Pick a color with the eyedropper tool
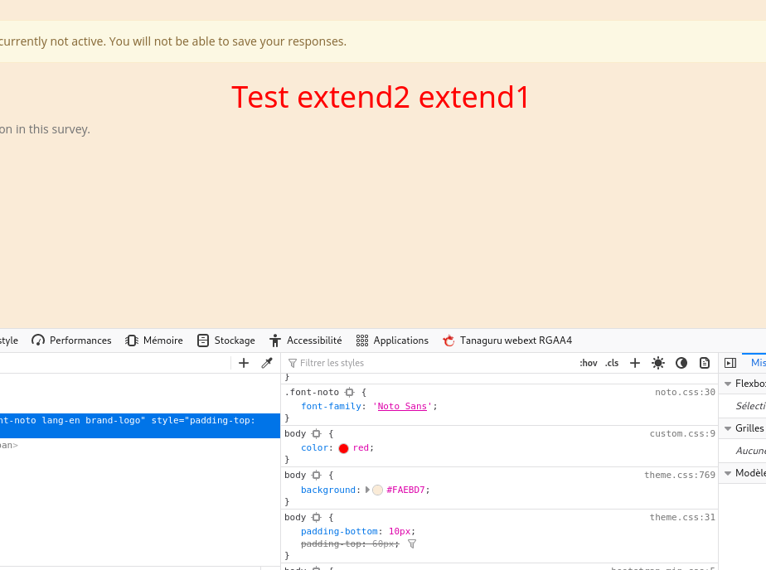The height and width of the screenshot is (570, 766). click(267, 363)
